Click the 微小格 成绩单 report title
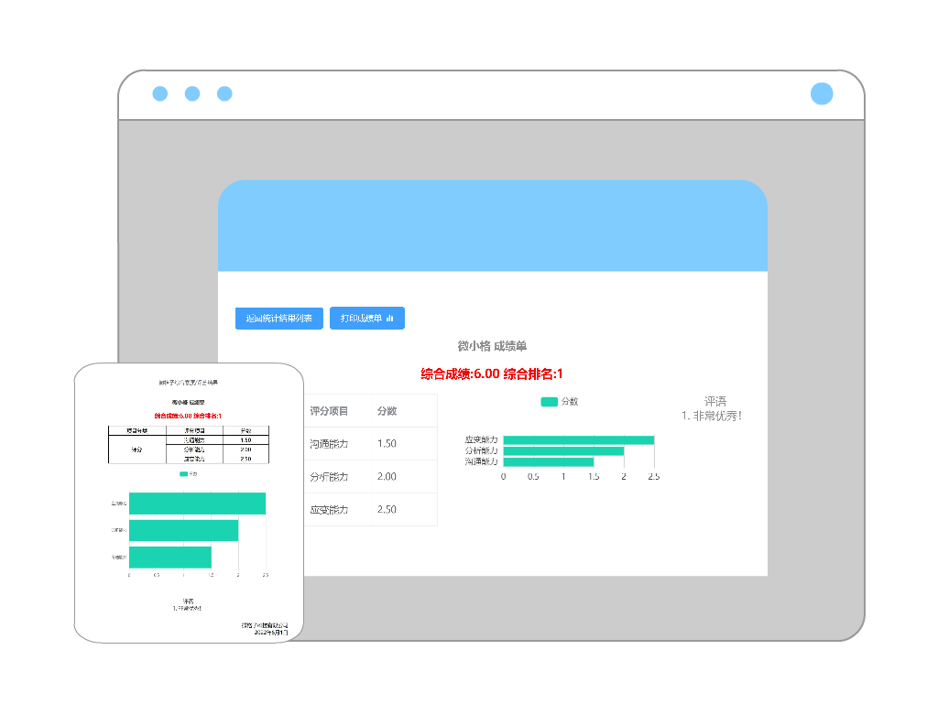This screenshot has height=704, width=938. point(493,346)
